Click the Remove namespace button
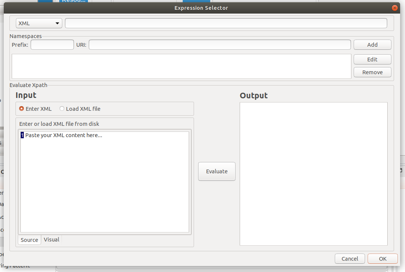The width and height of the screenshot is (405, 272). (x=372, y=72)
